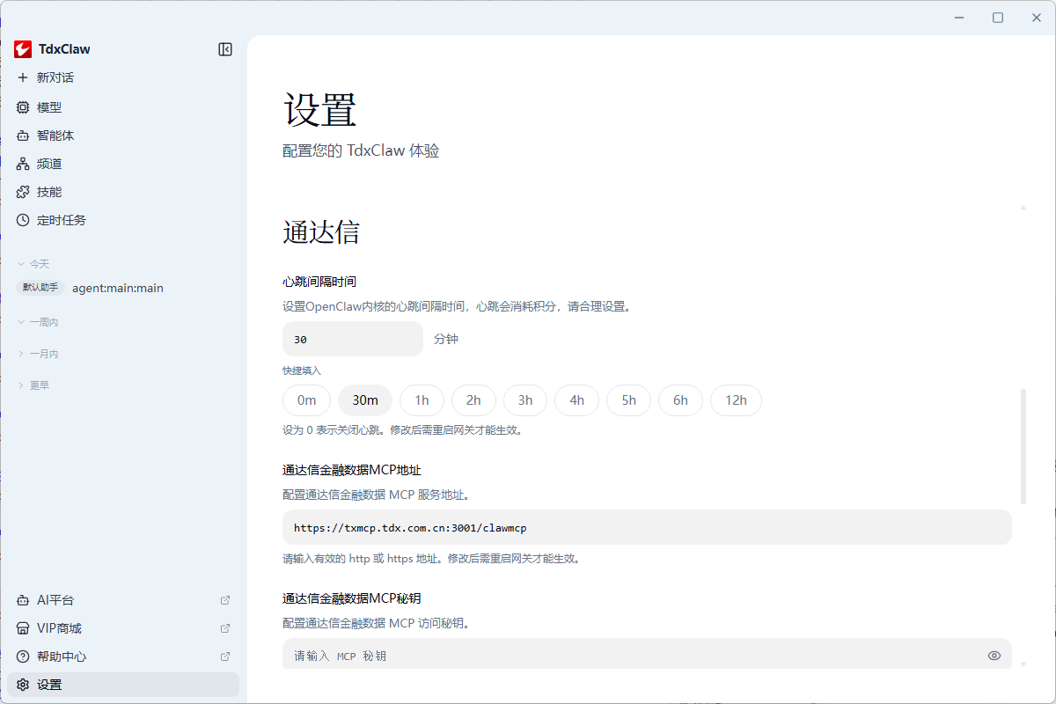Minimize the TdxClaw window
This screenshot has height=704, width=1056.
[x=959, y=18]
